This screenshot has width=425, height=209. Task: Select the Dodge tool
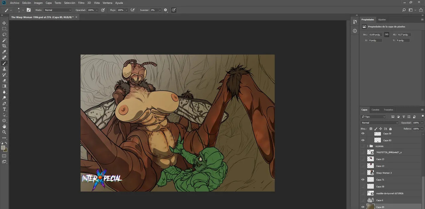point(4,98)
